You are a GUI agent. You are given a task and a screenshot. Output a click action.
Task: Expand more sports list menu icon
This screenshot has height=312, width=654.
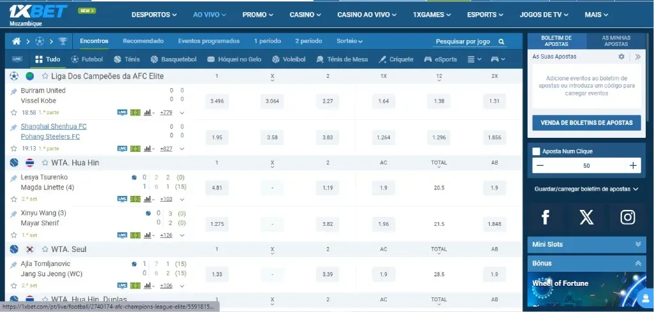pyautogui.click(x=475, y=59)
